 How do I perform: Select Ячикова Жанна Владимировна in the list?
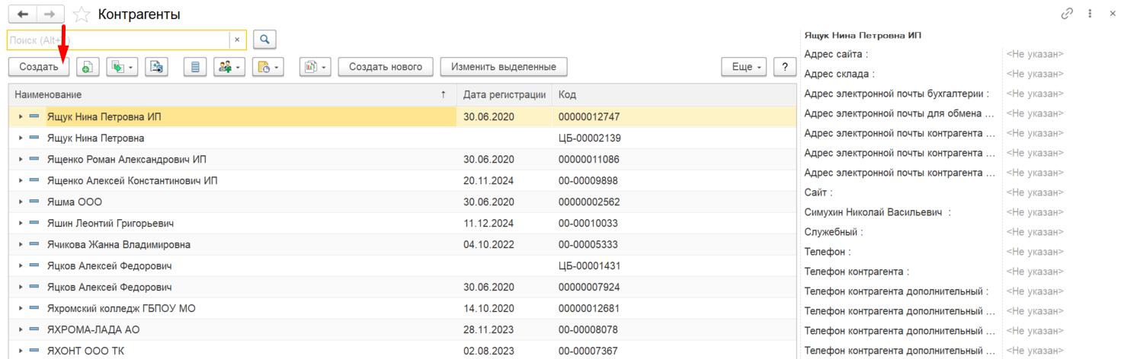click(x=119, y=245)
